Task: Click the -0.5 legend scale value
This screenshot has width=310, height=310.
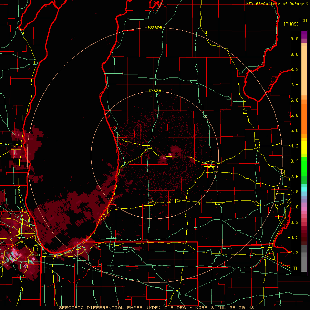Action: point(293,238)
